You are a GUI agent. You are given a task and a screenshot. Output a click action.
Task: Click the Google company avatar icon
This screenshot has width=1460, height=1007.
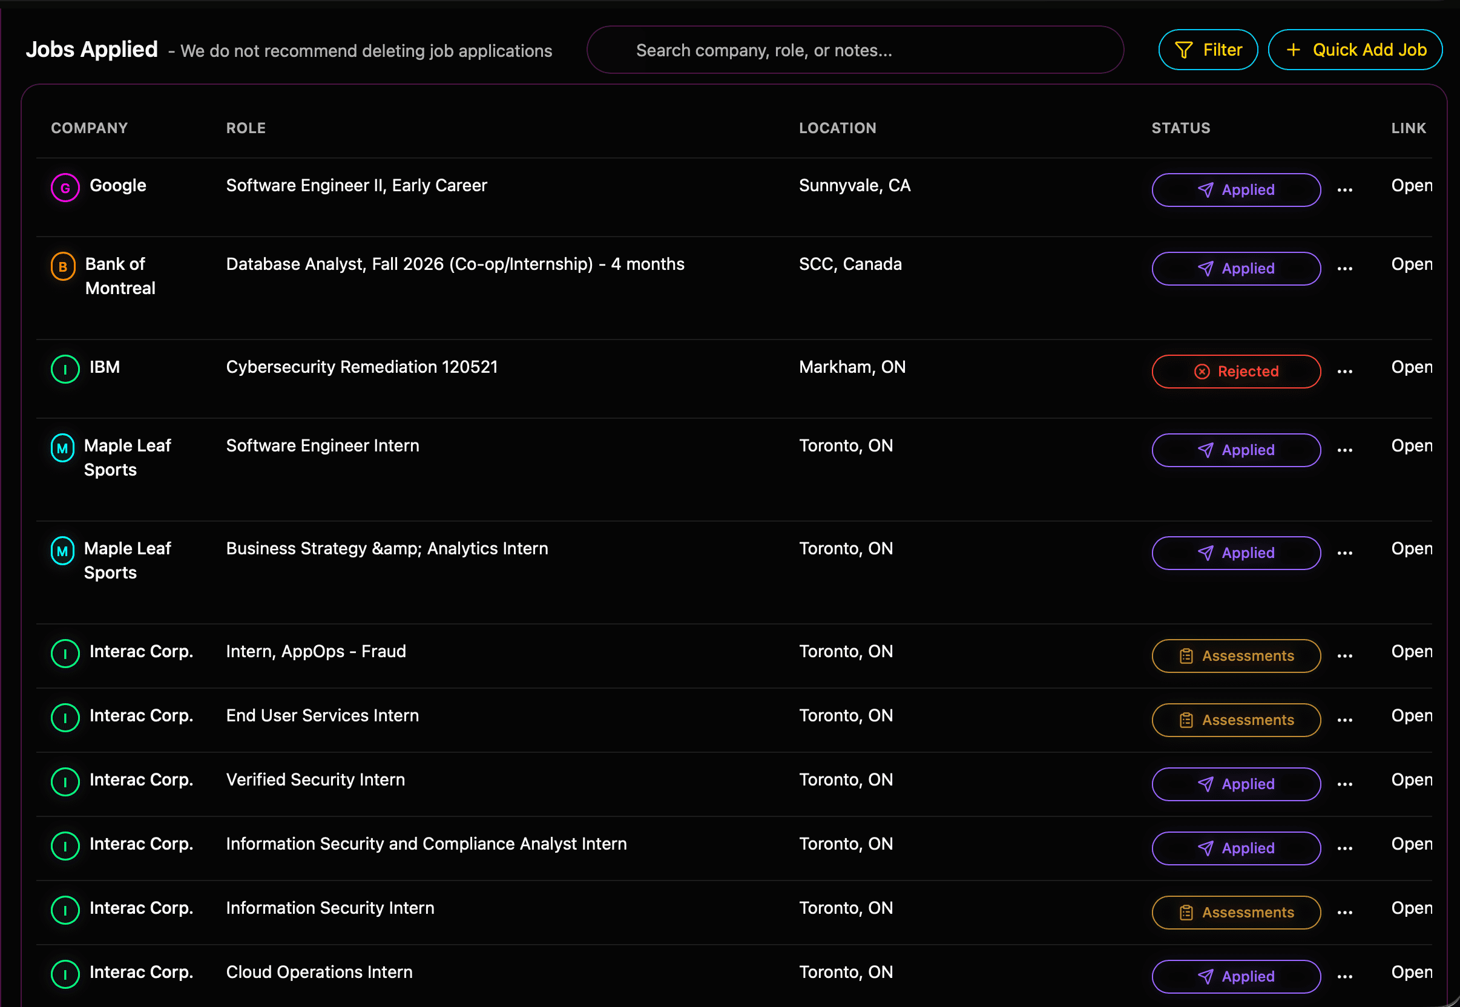[x=65, y=188]
